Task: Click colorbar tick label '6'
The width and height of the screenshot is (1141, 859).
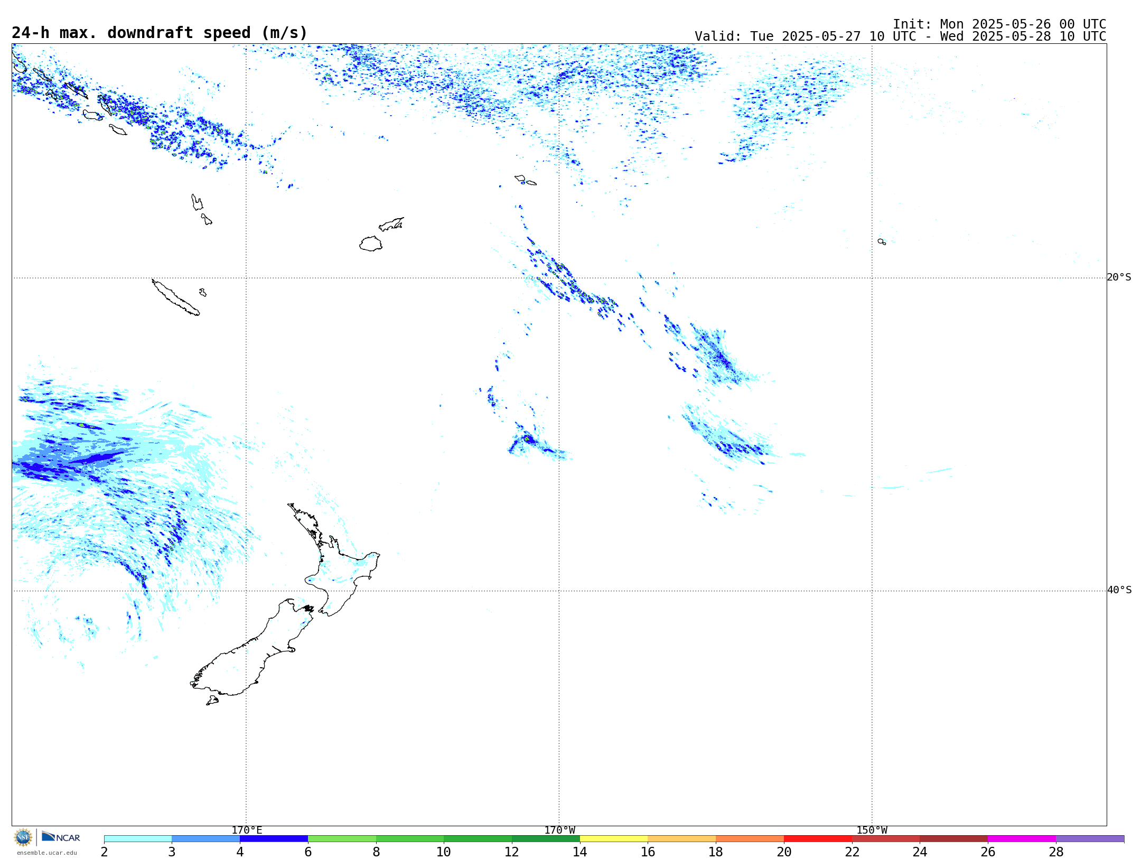Action: click(308, 852)
